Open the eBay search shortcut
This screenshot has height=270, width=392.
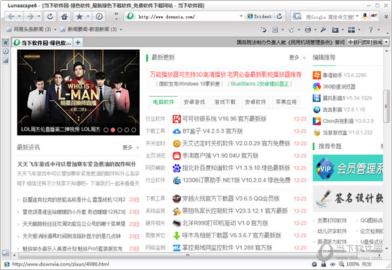click(x=374, y=16)
